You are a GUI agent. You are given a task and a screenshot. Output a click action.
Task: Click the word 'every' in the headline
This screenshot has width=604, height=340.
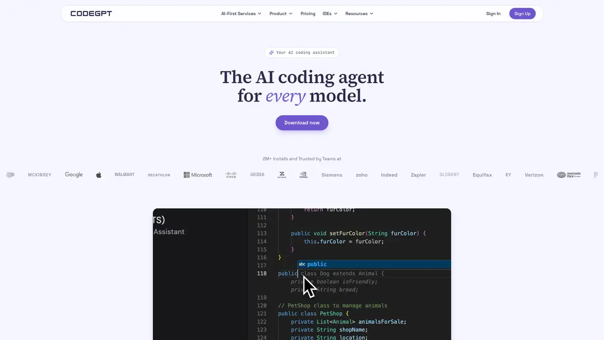[285, 96]
